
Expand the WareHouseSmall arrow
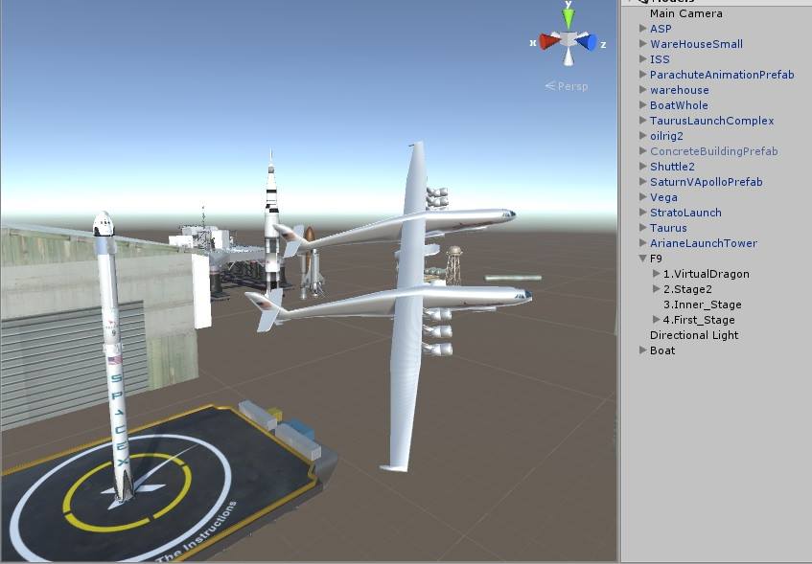point(642,43)
